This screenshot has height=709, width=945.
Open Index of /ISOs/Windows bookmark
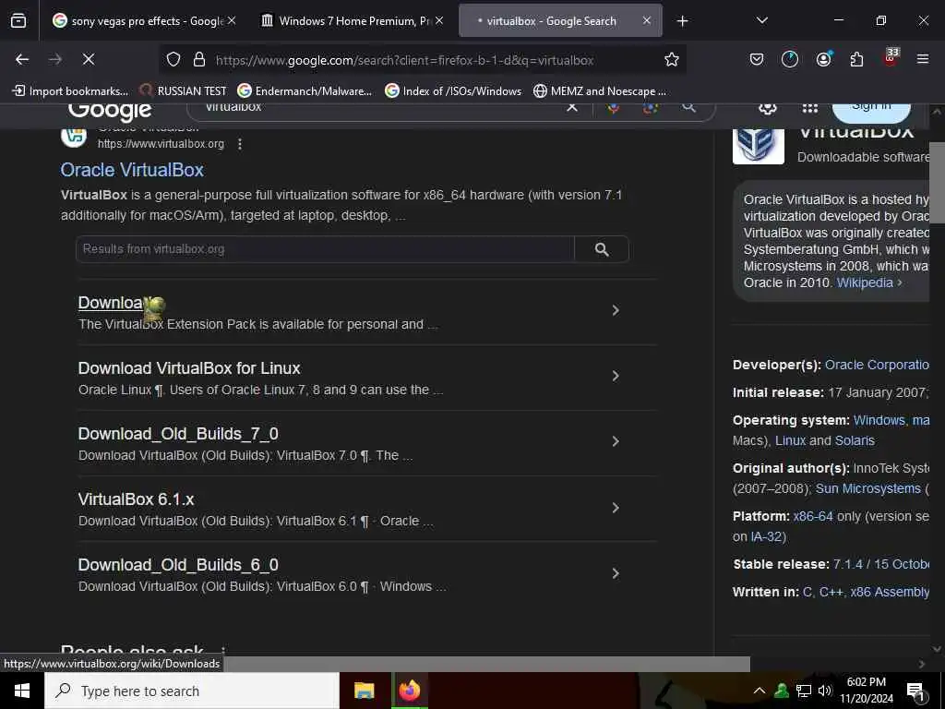[x=453, y=91]
